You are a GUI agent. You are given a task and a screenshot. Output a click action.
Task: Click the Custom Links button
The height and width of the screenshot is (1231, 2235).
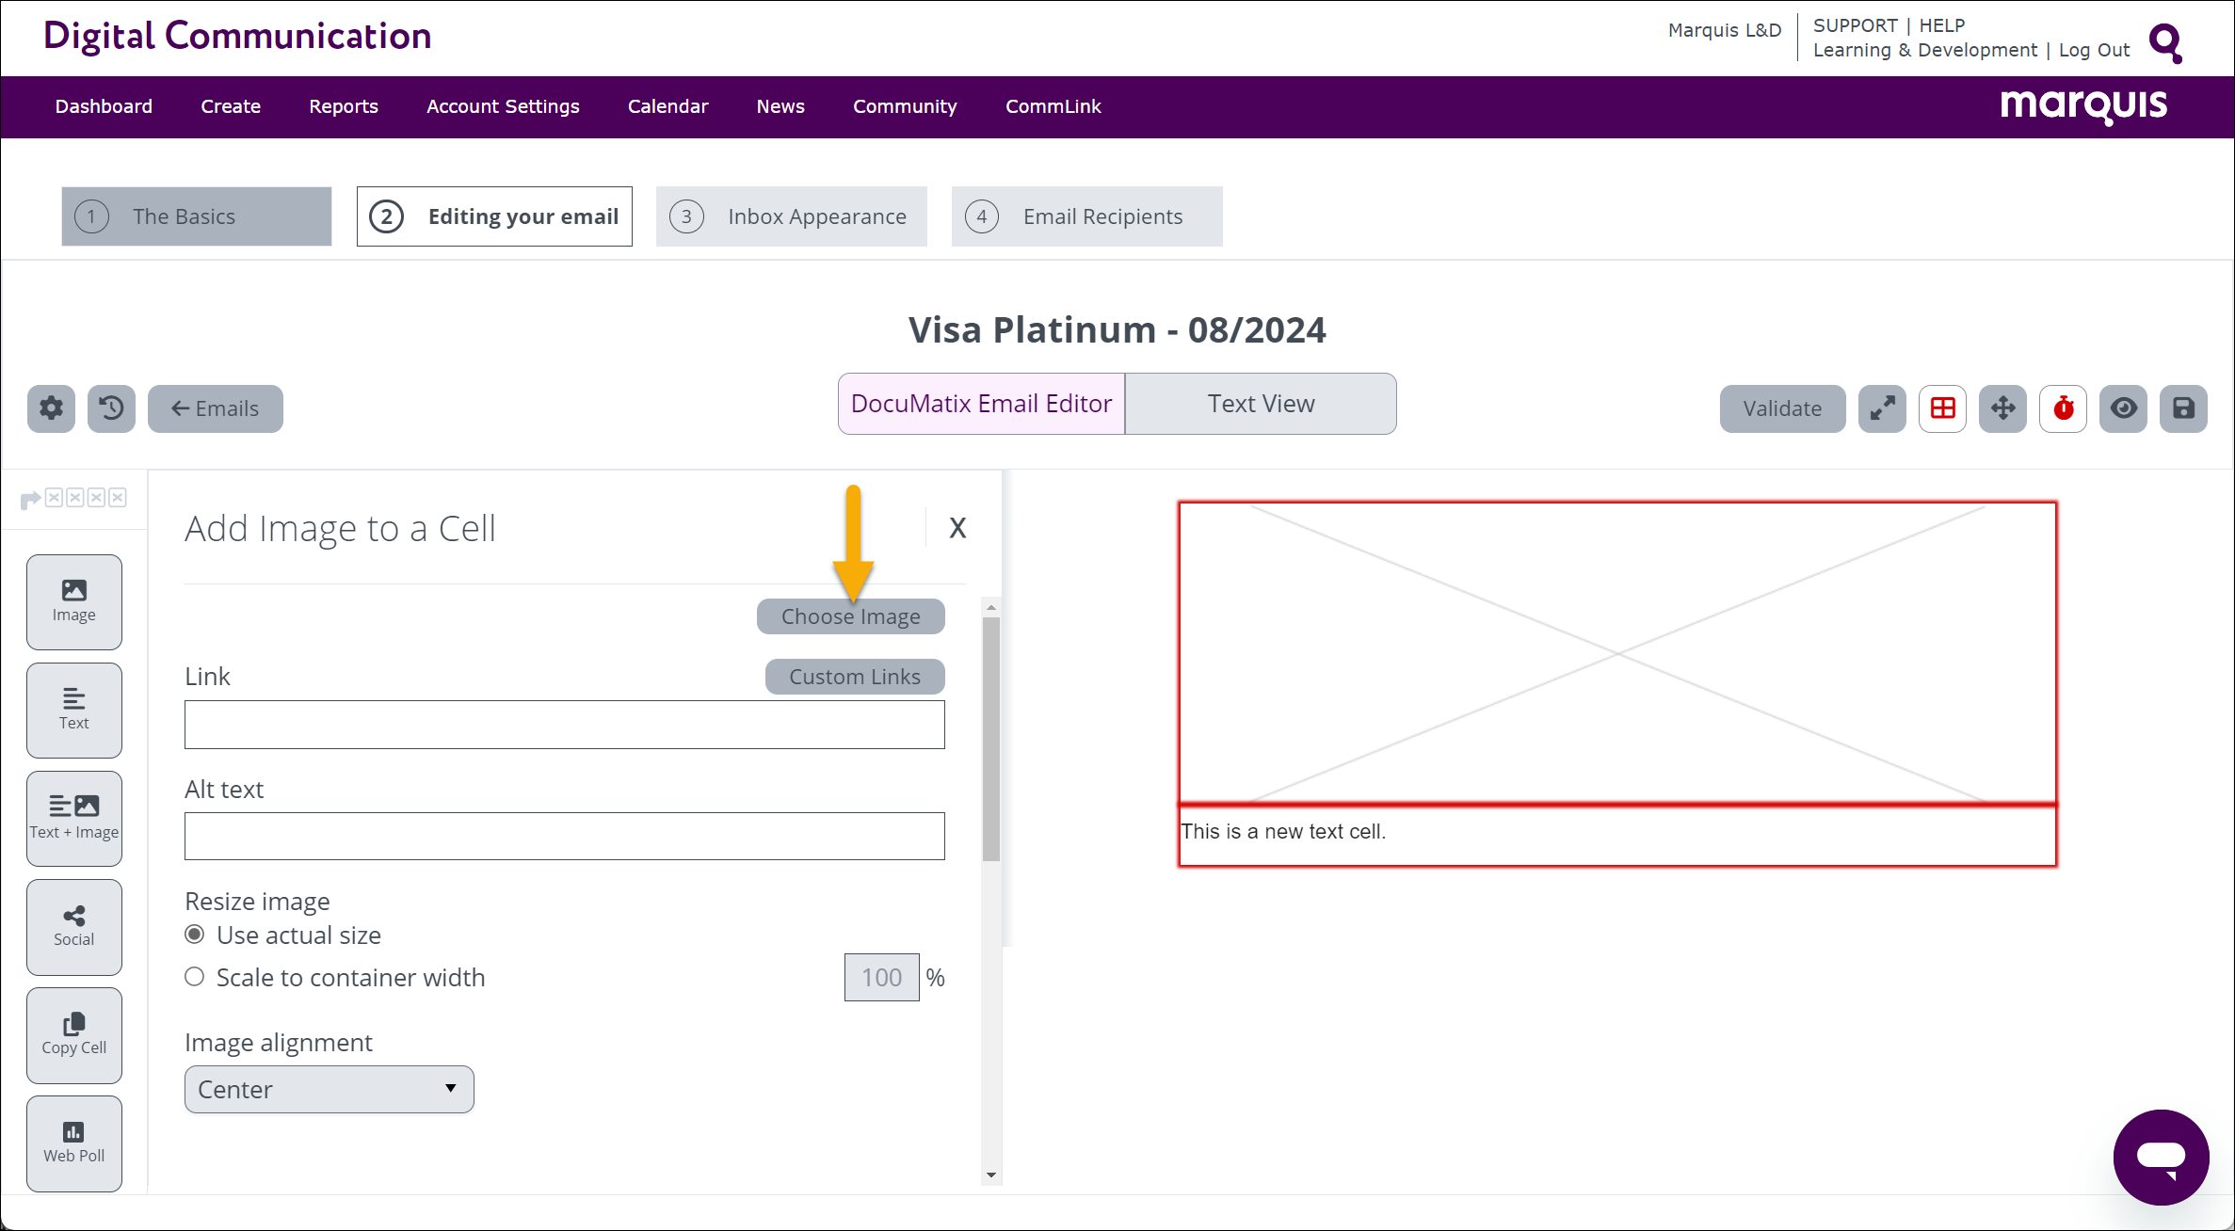pos(854,677)
